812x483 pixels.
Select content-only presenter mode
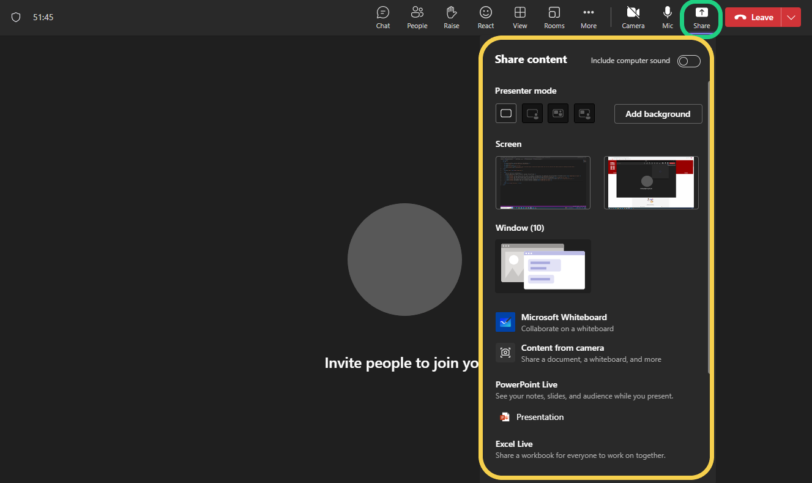point(505,113)
